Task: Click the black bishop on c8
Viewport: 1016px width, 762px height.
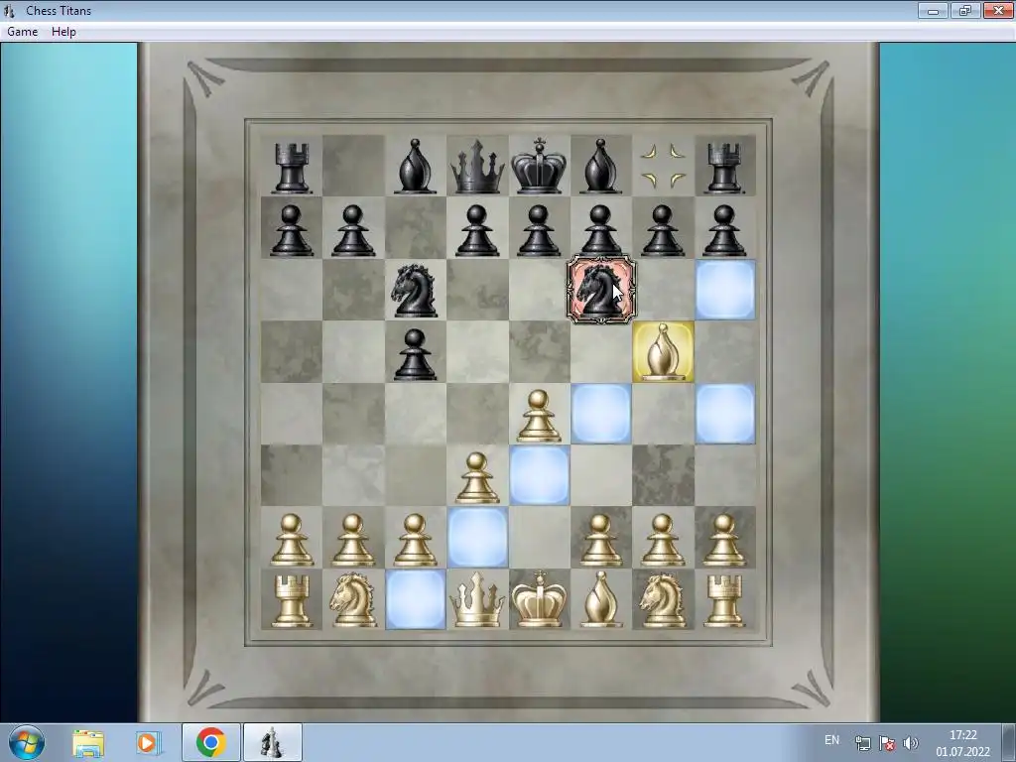Action: 415,166
